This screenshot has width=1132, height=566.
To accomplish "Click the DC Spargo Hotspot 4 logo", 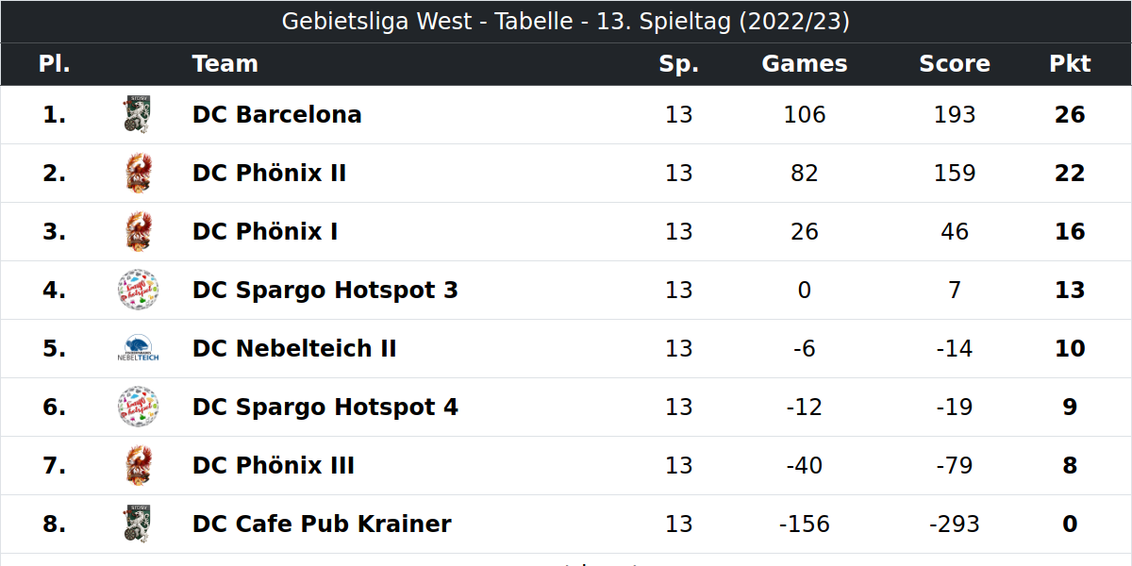I will coord(138,408).
